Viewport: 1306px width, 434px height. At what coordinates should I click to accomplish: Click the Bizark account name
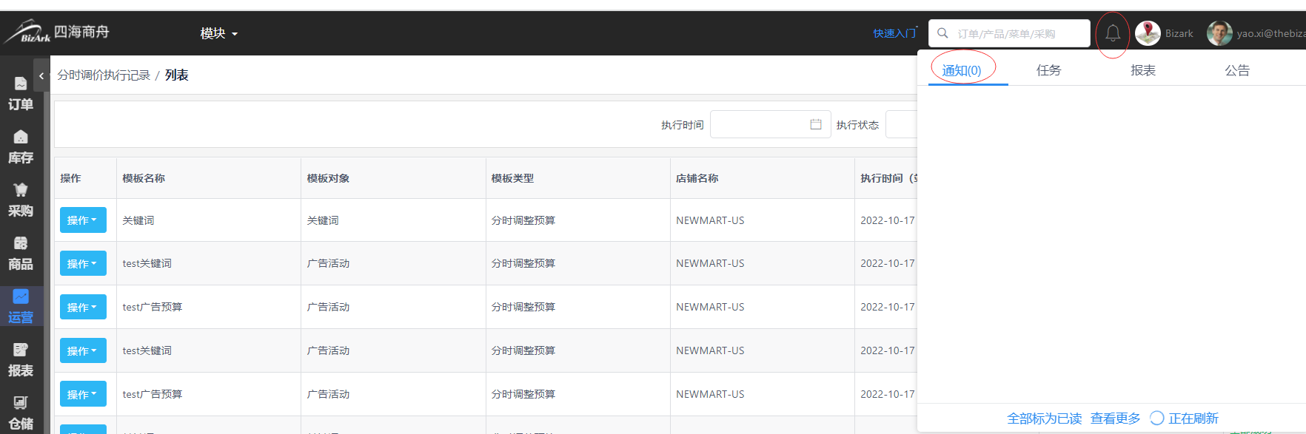click(1179, 33)
